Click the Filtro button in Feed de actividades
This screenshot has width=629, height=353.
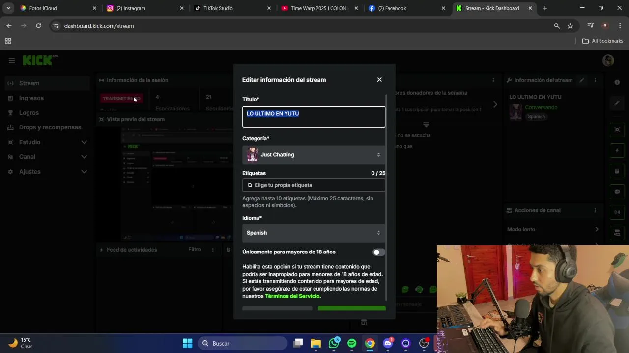(195, 250)
